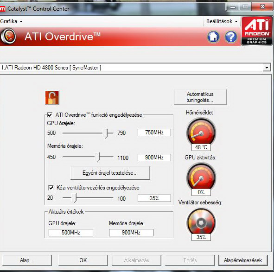The height and width of the screenshot is (272, 274).
Task: Open the Beállítások dropdown menu
Action: [x=222, y=21]
